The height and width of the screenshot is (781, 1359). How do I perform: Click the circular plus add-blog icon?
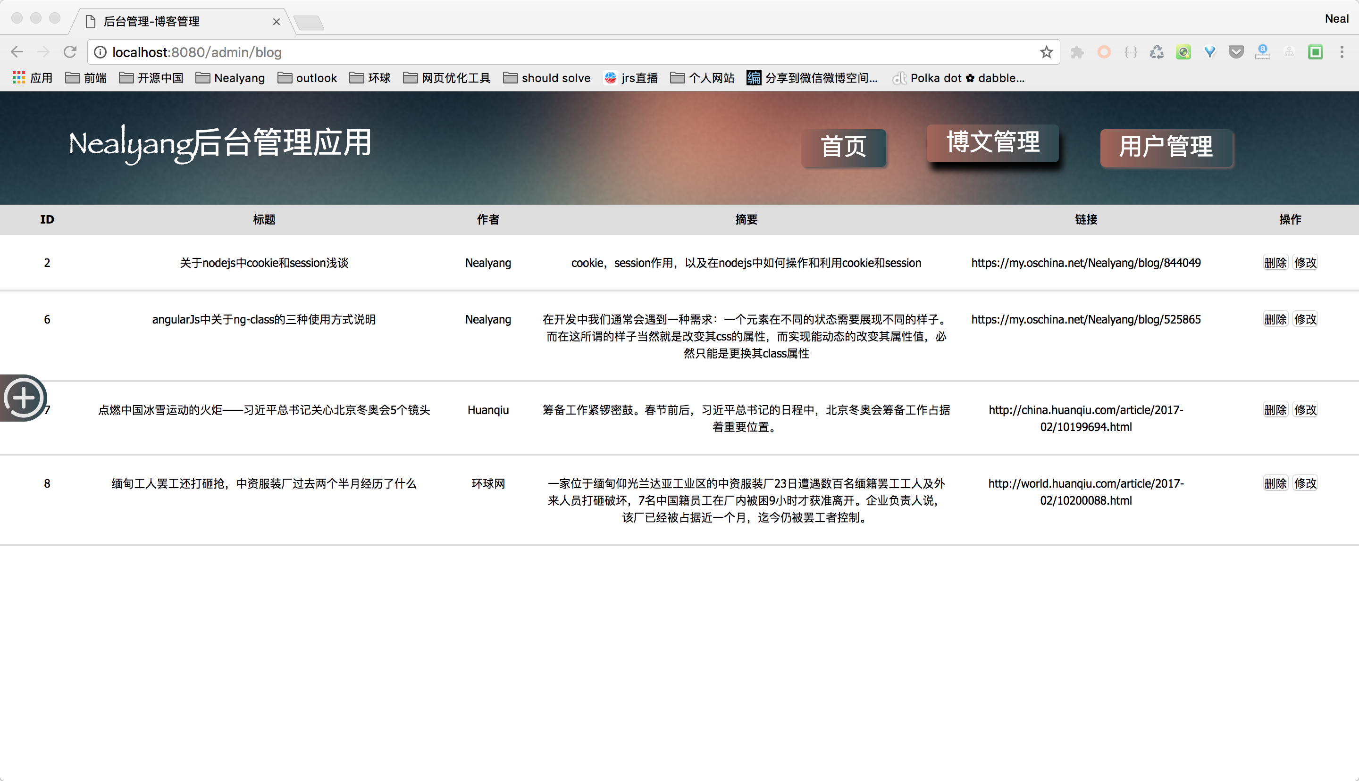[24, 398]
